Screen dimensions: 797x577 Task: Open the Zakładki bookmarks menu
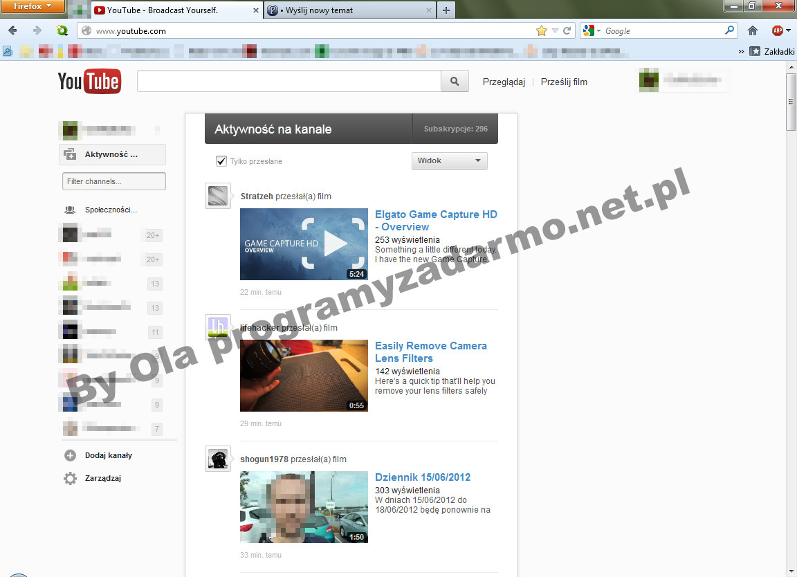773,51
